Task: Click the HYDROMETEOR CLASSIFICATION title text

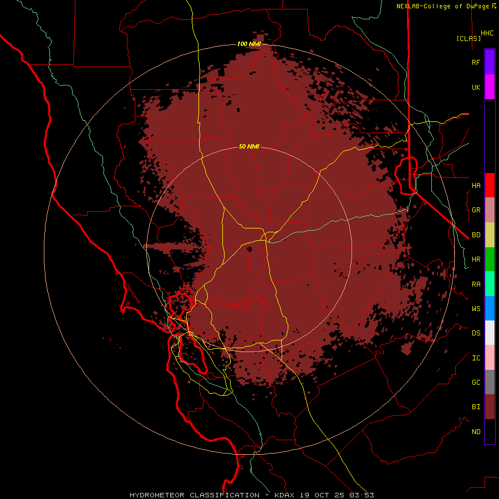Action: click(x=195, y=495)
